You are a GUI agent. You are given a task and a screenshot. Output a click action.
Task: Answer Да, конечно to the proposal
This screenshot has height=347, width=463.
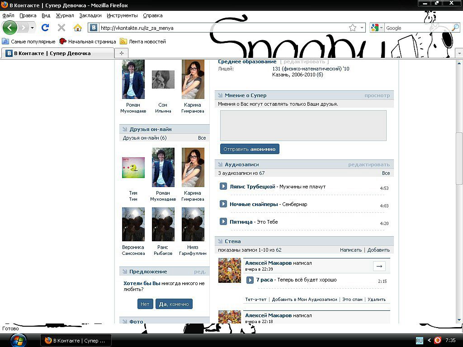pyautogui.click(x=174, y=304)
